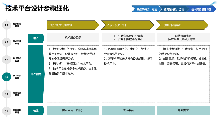Click the 输出 row label

point(36,110)
